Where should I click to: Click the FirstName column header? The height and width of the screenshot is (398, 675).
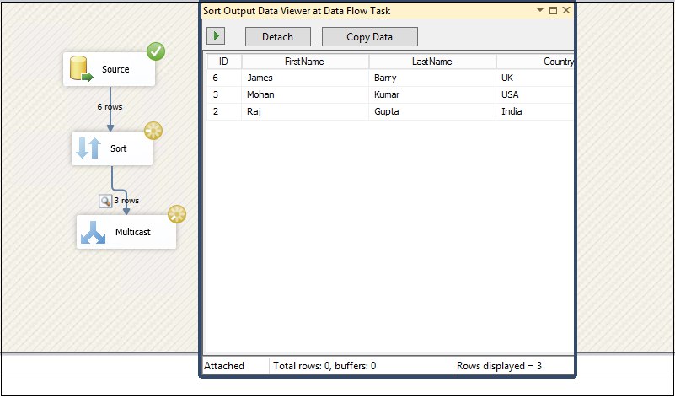point(305,62)
